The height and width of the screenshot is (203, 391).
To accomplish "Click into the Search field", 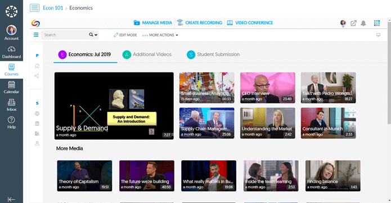I will point(65,35).
